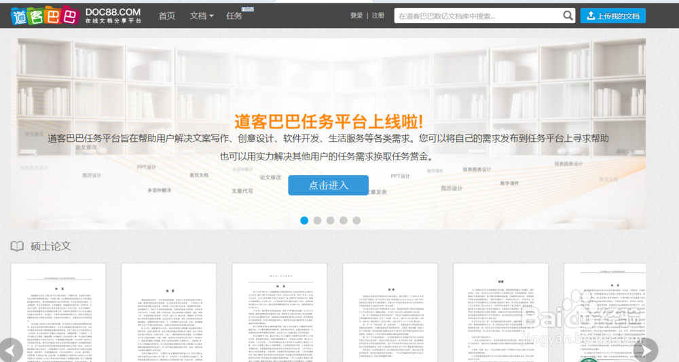679x362 pixels.
Task: Expand the 文档 dropdown menu
Action: (x=202, y=16)
